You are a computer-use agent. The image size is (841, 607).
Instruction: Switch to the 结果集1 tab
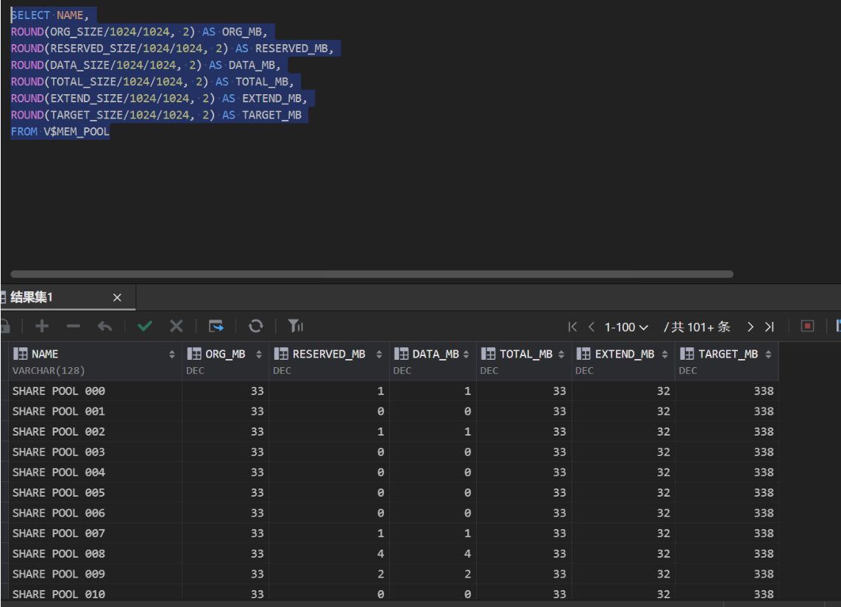coord(32,297)
